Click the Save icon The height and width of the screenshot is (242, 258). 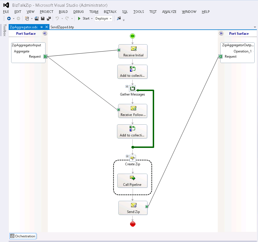(43, 18)
